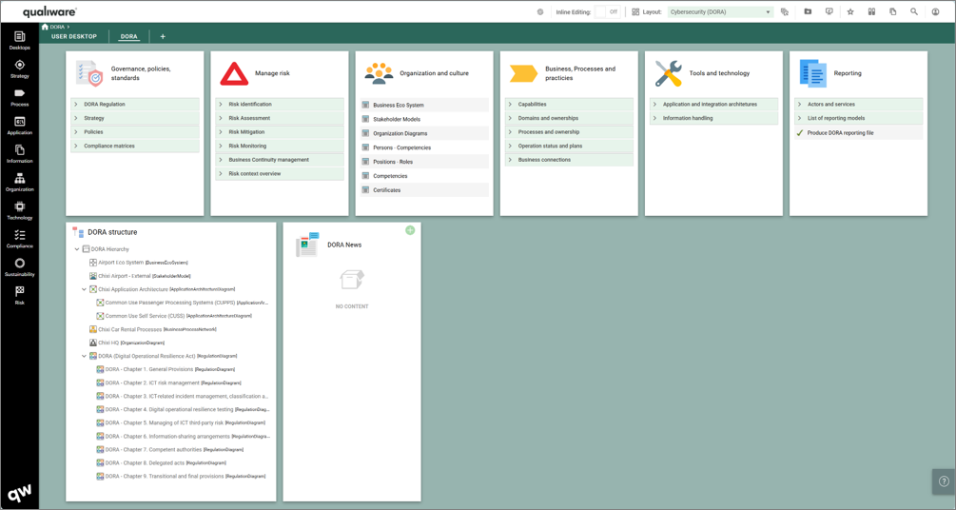956x510 pixels.
Task: Open the Compliance sidebar section
Action: pyautogui.click(x=20, y=239)
